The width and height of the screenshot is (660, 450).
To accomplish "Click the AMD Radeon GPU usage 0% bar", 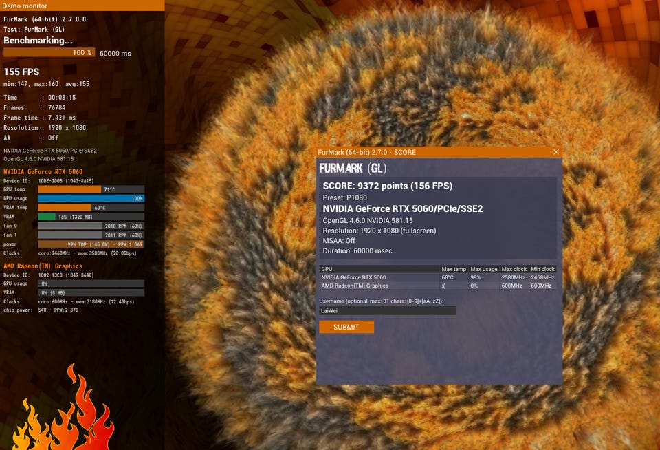I will [x=91, y=283].
